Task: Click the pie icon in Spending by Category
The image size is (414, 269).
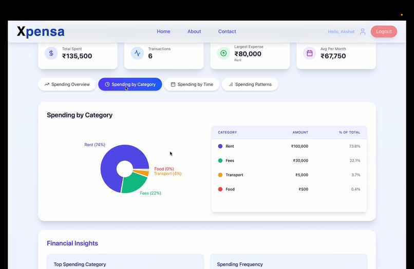Action: (x=107, y=84)
